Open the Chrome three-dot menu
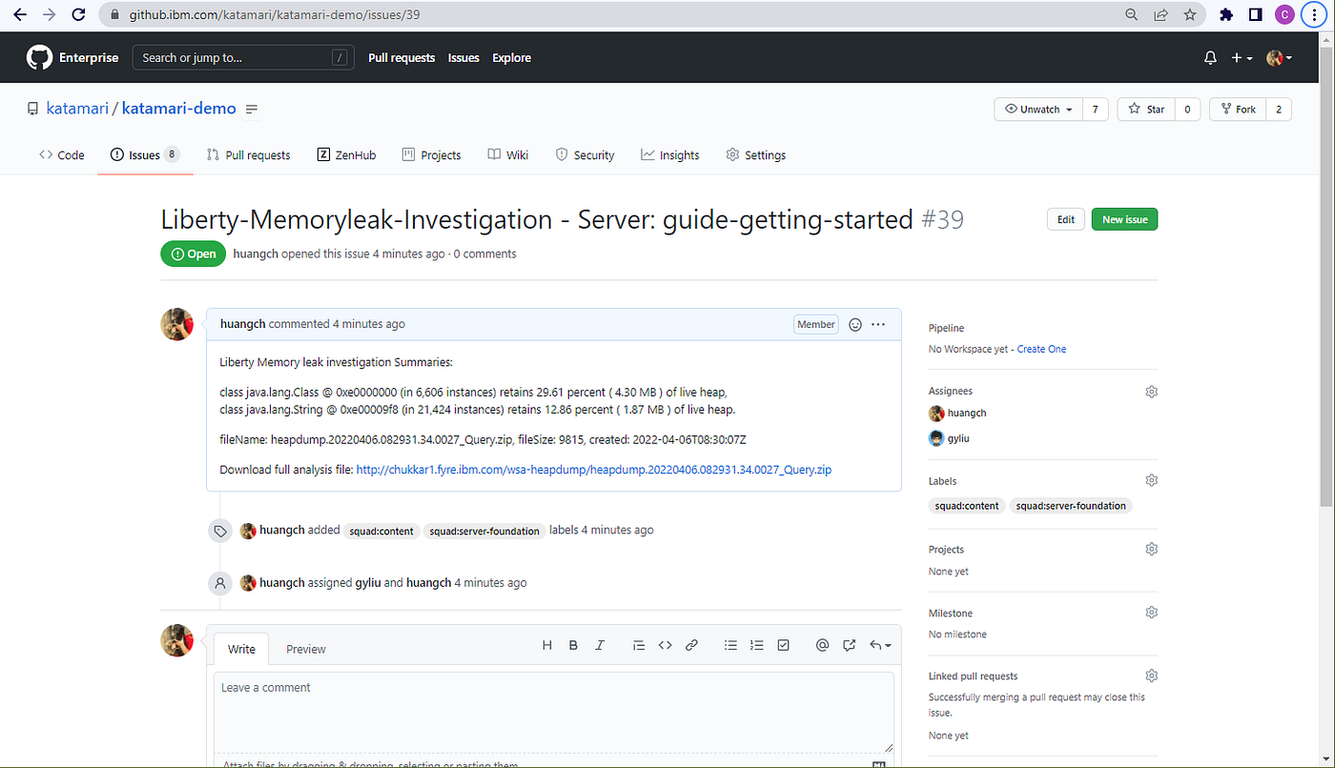1335x768 pixels. pos(1314,14)
